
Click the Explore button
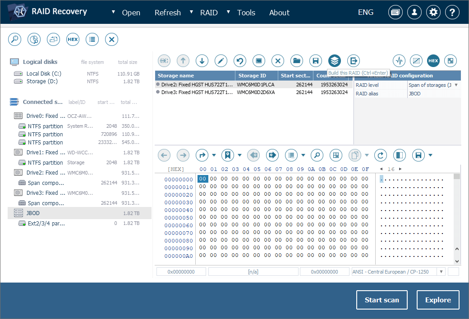(x=438, y=300)
